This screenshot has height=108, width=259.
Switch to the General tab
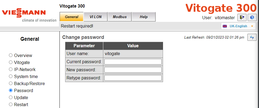pos(72,17)
